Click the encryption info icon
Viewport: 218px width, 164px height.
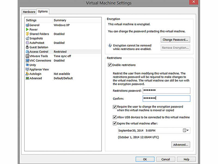point(110,45)
